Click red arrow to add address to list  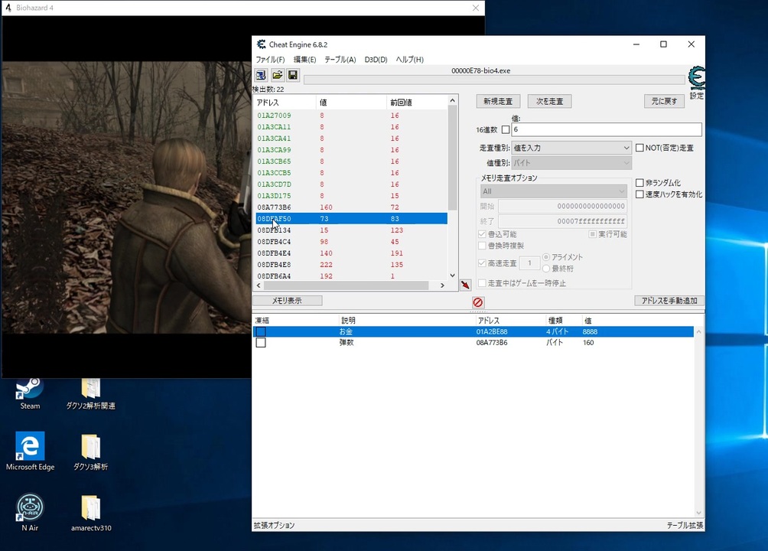pos(465,285)
